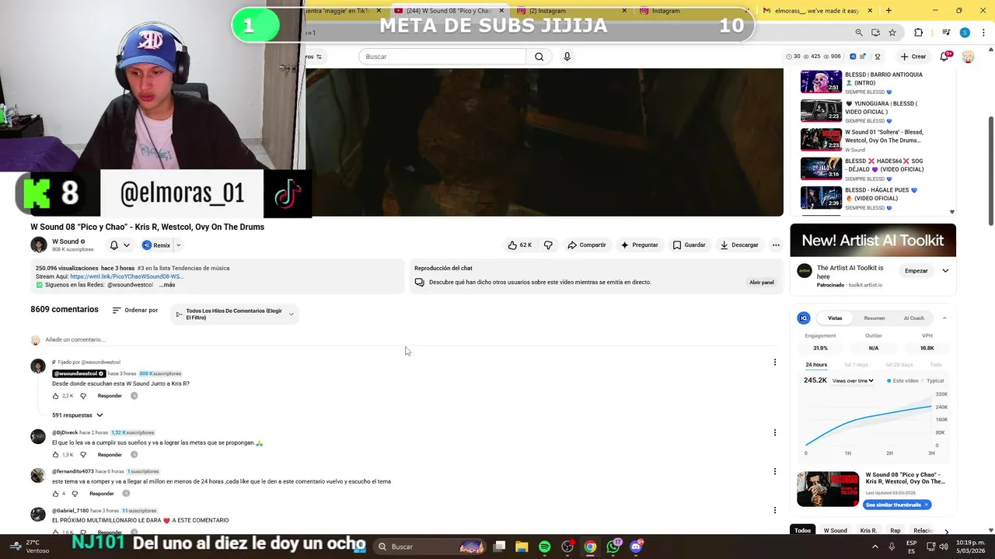Viewport: 995px width, 559px height.
Task: Open the W Sound channel avatar
Action: click(39, 245)
